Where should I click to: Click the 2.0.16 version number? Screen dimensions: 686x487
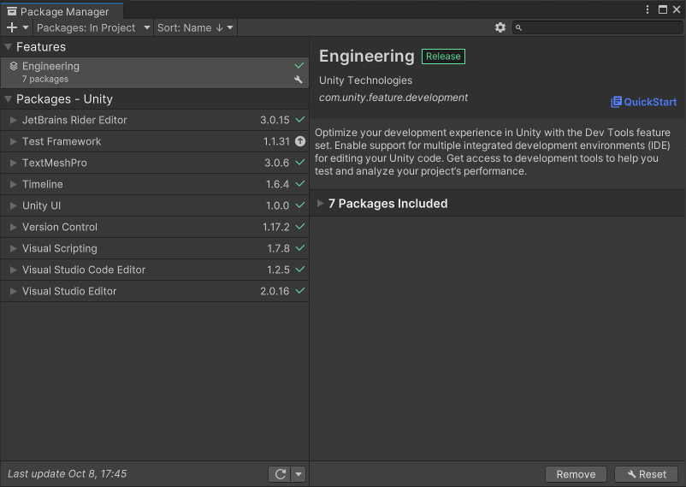point(275,291)
